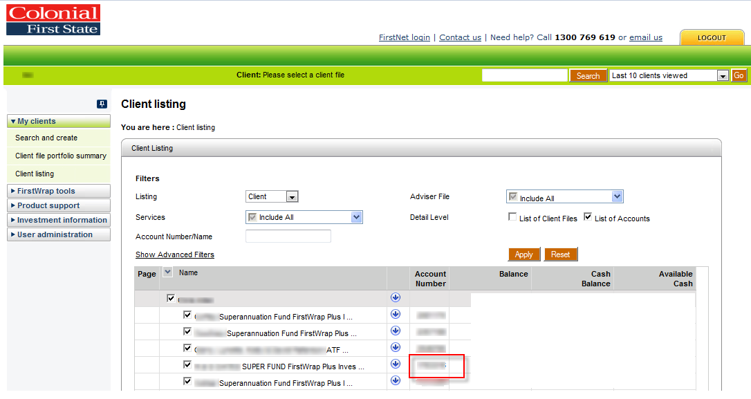Click the blue arrow icon for the SUPER FUND FirstWrap Plus Inves row

click(395, 364)
